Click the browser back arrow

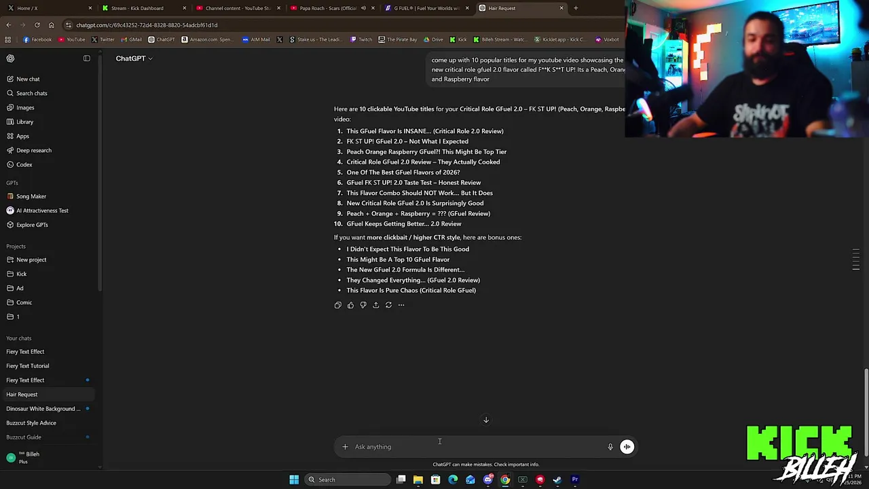coord(8,25)
